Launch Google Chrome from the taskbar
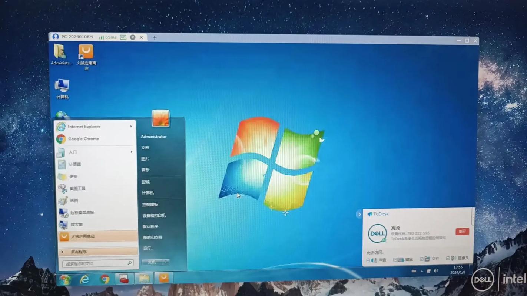 (105, 279)
